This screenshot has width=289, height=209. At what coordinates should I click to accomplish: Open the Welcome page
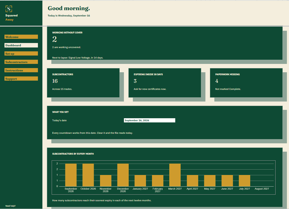[x=21, y=37]
